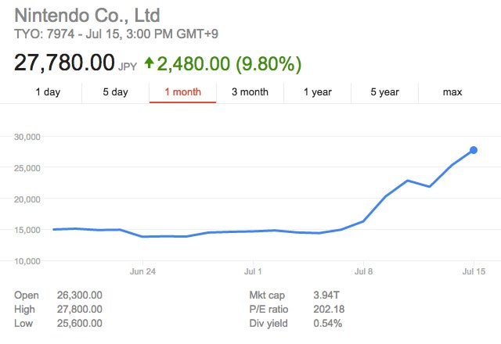Click the Jul 8 axis label
The width and height of the screenshot is (501, 344).
(x=363, y=271)
